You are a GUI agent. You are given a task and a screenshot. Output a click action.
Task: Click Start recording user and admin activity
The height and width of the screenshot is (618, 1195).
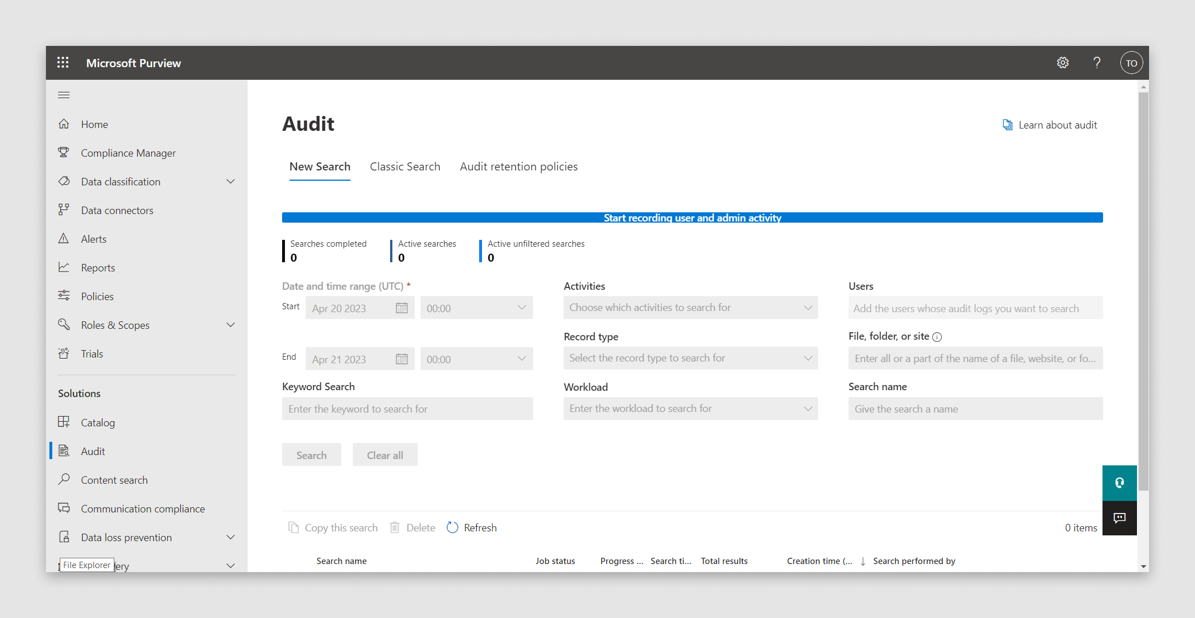click(x=692, y=217)
